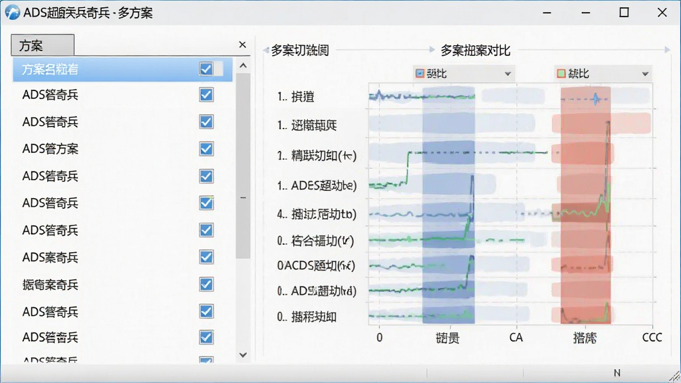
Task: Open the blue-swatch series dropdown
Action: [x=464, y=73]
